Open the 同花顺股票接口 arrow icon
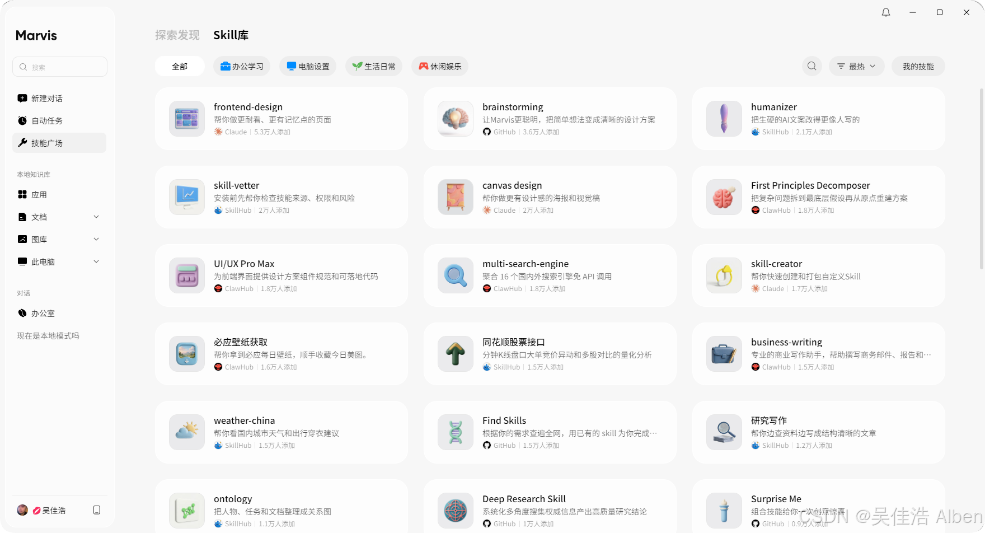 click(x=456, y=354)
